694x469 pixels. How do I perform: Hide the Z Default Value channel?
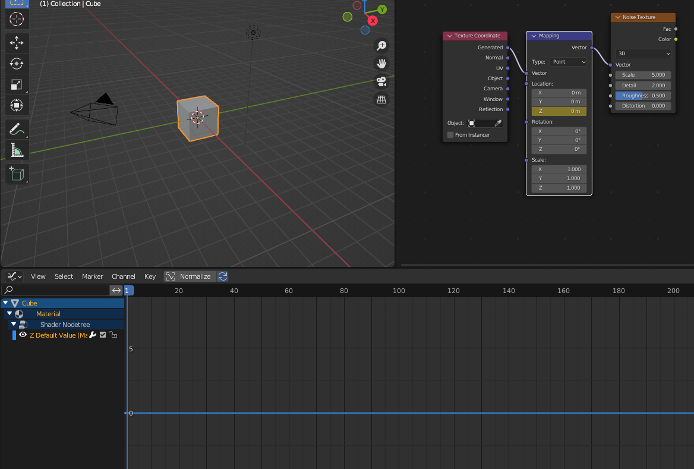pyautogui.click(x=23, y=335)
